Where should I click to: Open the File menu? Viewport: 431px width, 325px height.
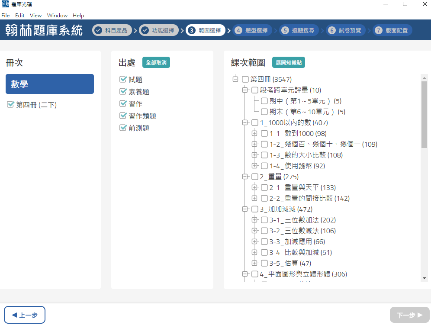pos(5,16)
